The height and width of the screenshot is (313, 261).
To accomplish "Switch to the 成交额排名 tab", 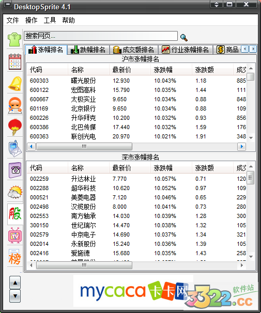I will coord(133,50).
